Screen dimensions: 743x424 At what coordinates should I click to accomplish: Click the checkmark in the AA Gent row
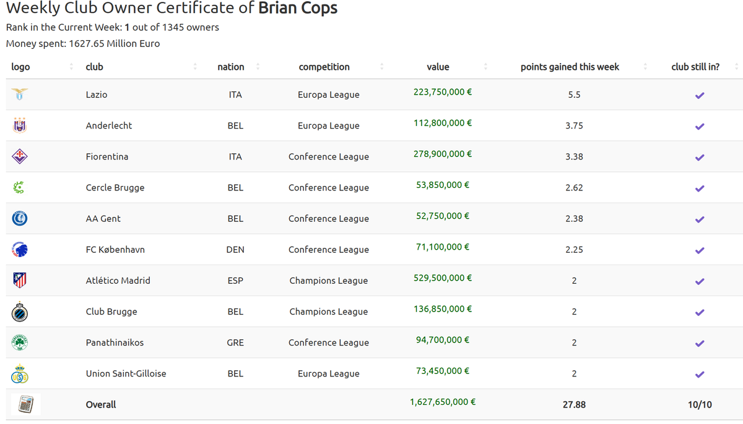tap(700, 219)
